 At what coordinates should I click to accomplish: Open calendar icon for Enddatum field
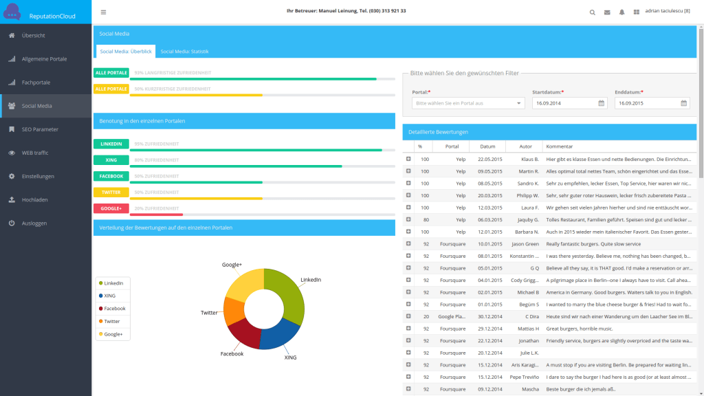click(x=684, y=103)
